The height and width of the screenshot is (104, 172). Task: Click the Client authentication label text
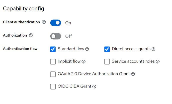21,22
